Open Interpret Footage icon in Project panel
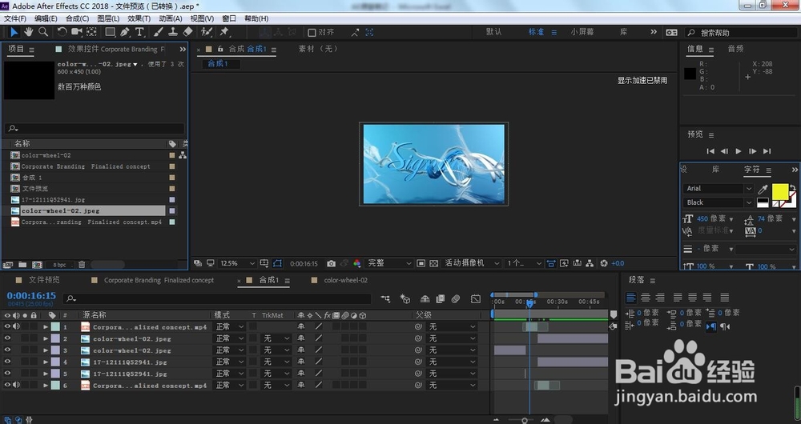The width and height of the screenshot is (801, 424). [x=8, y=265]
